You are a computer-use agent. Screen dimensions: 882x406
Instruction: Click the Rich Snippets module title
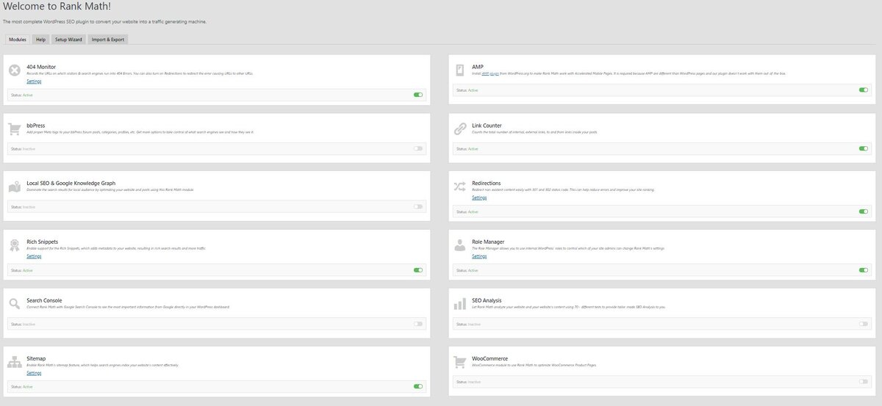43,242
